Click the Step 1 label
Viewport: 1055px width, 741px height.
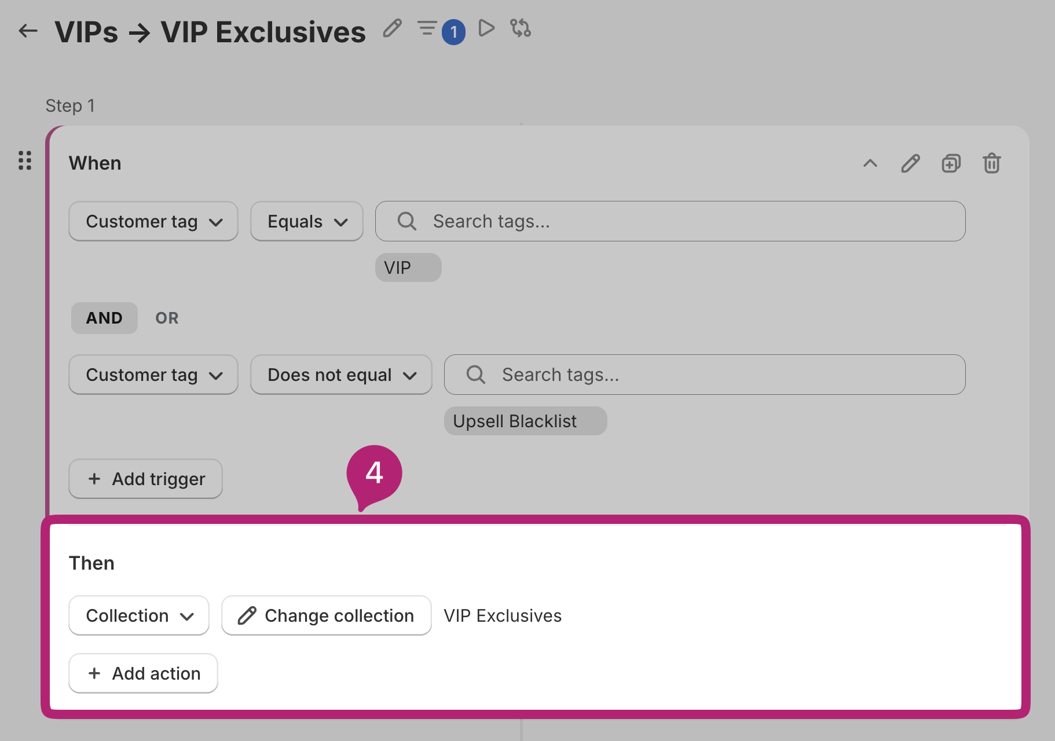pos(70,106)
